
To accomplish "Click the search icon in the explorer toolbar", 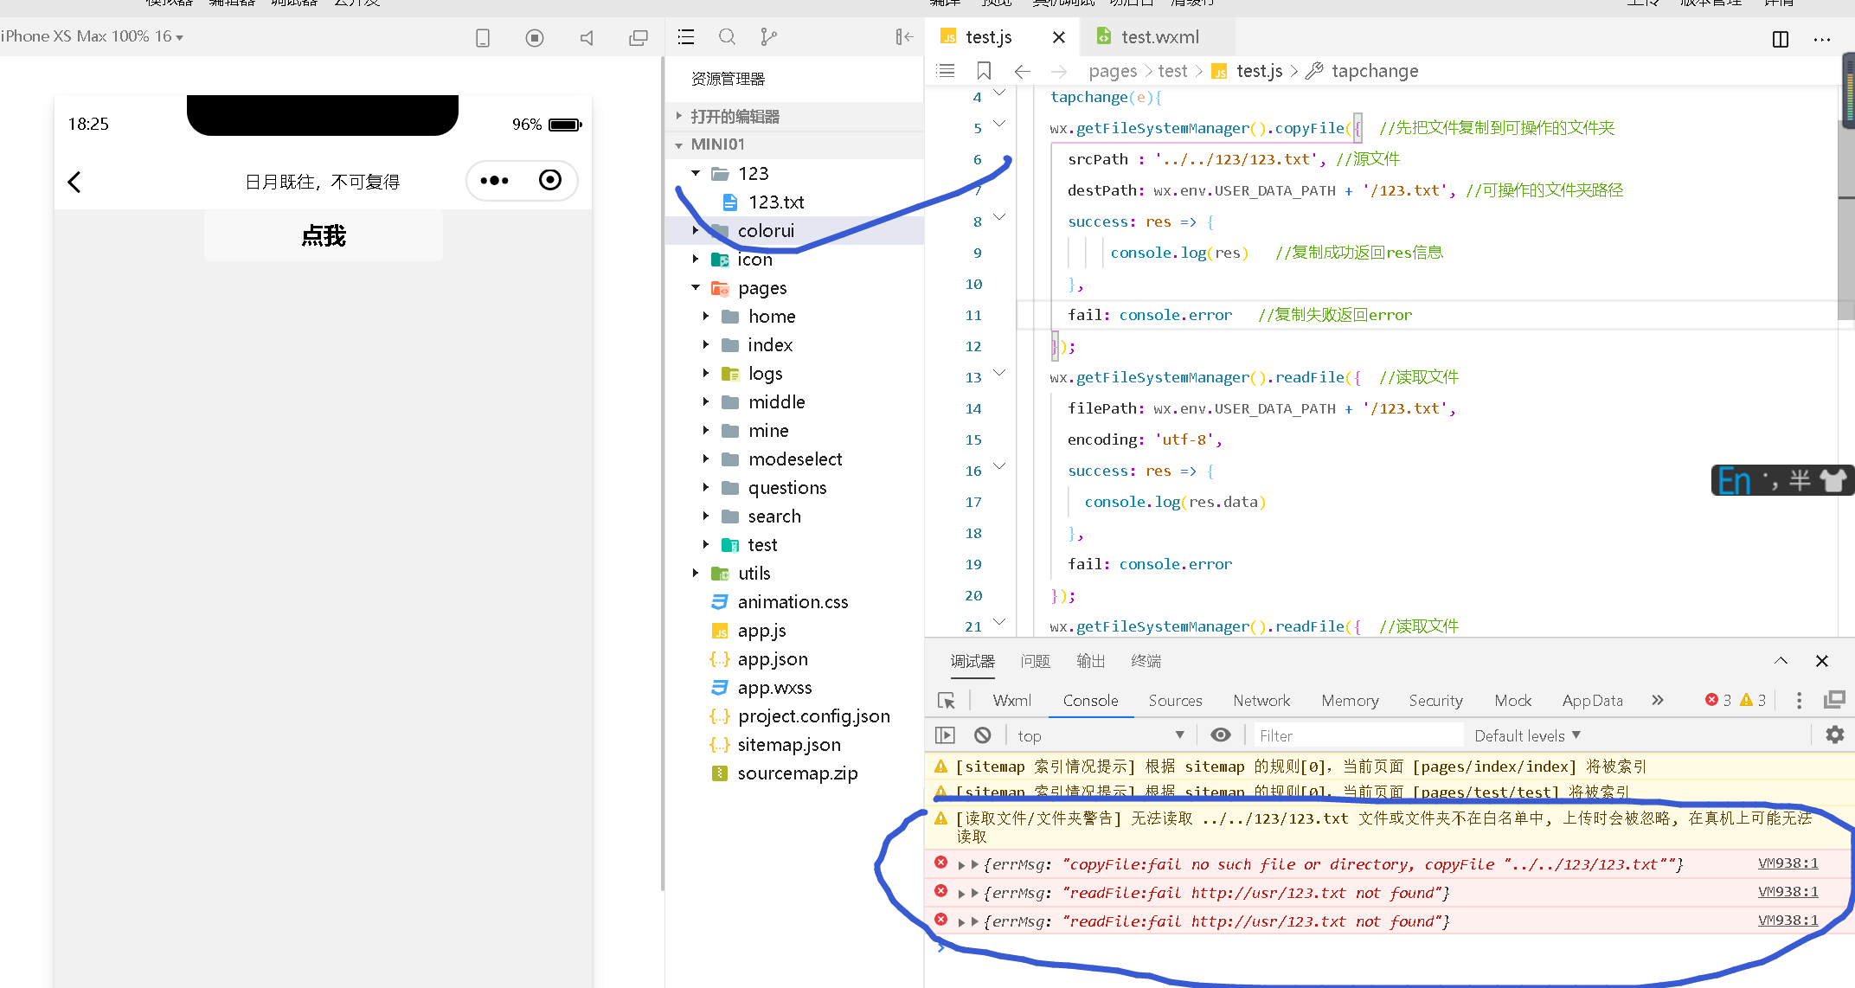I will pyautogui.click(x=727, y=37).
